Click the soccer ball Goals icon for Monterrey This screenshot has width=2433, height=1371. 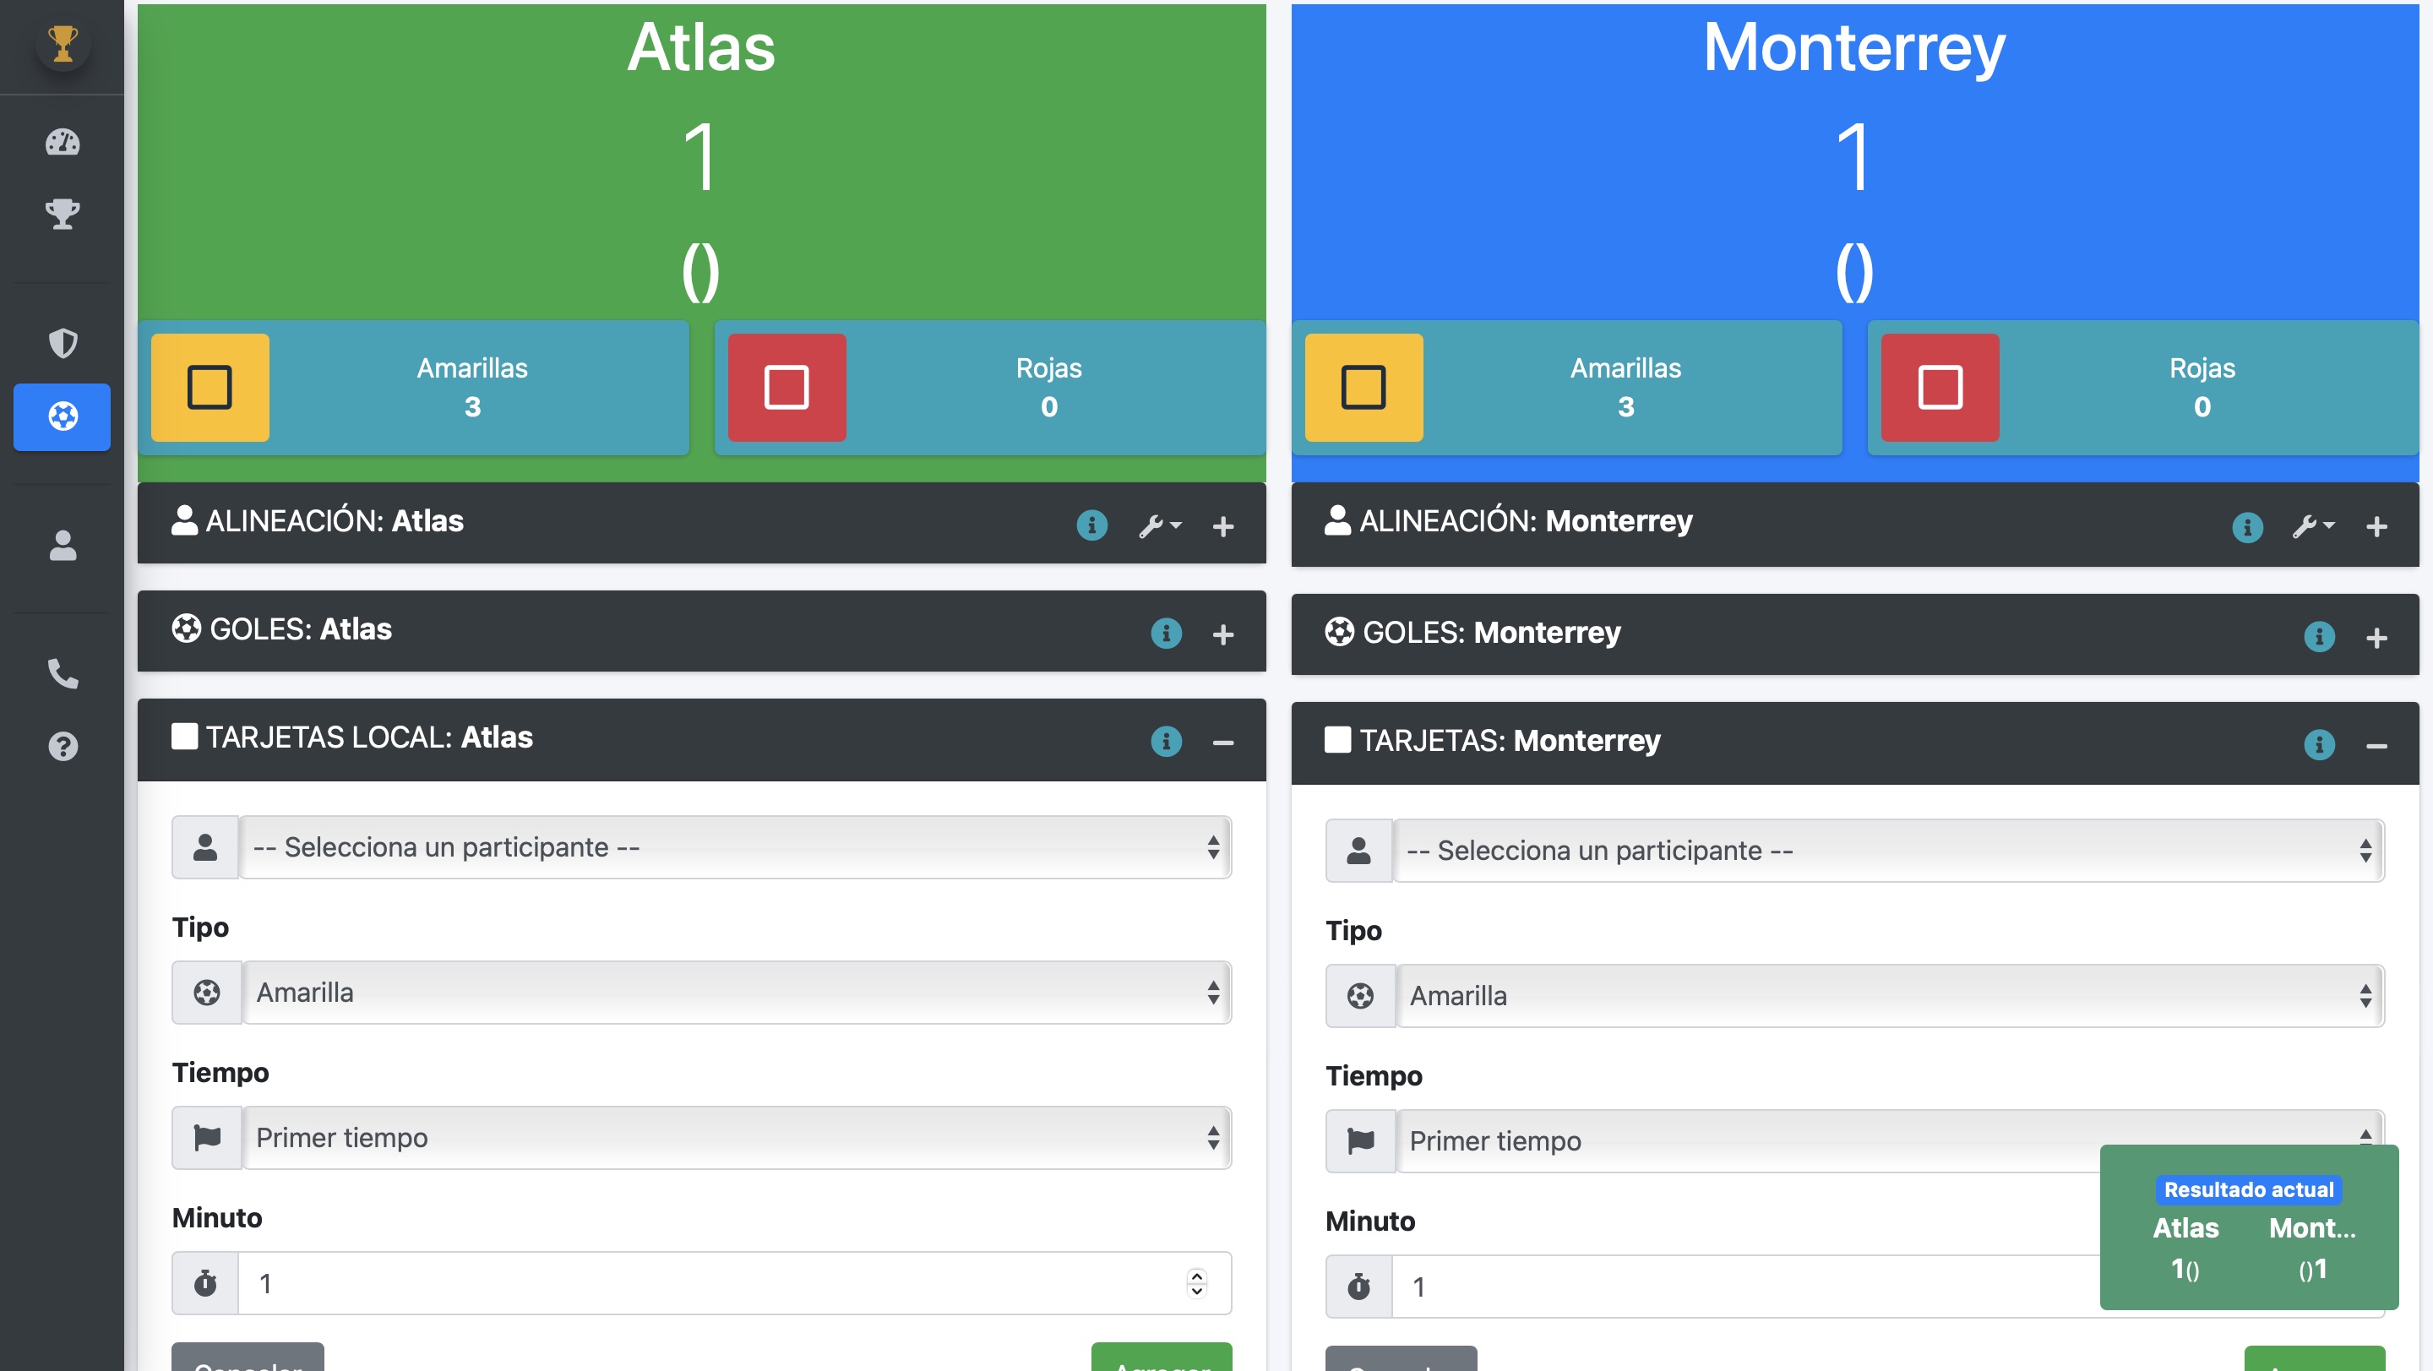[1338, 631]
